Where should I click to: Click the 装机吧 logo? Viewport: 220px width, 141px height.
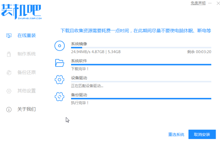pos(21,12)
